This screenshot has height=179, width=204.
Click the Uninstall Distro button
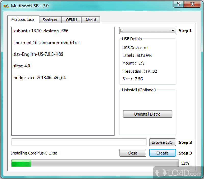point(148,114)
